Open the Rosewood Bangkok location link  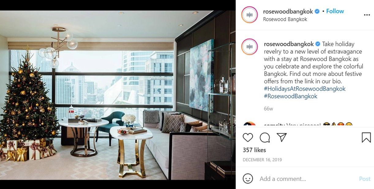pos(285,19)
